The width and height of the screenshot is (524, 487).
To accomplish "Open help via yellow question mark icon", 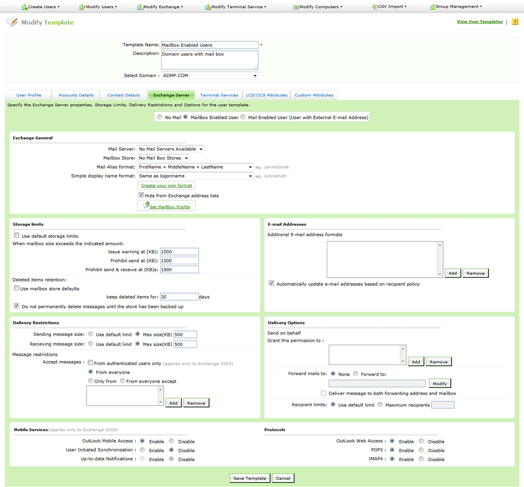I will click(515, 22).
